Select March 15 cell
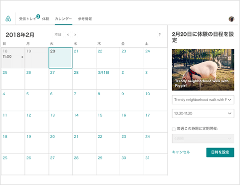This screenshot has height=185, width=240. tap(108, 122)
